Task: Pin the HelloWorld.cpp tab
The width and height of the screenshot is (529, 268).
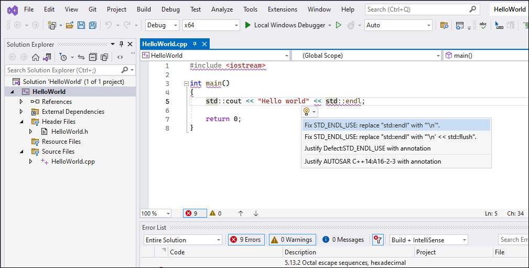Action: [195, 44]
